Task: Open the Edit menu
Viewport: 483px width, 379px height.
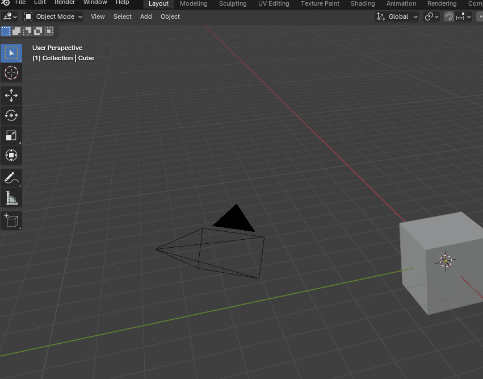Action: point(40,2)
